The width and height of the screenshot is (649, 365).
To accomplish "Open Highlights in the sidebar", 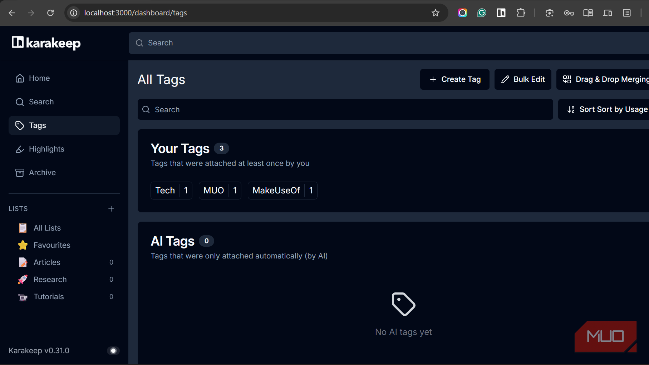I will (64, 149).
